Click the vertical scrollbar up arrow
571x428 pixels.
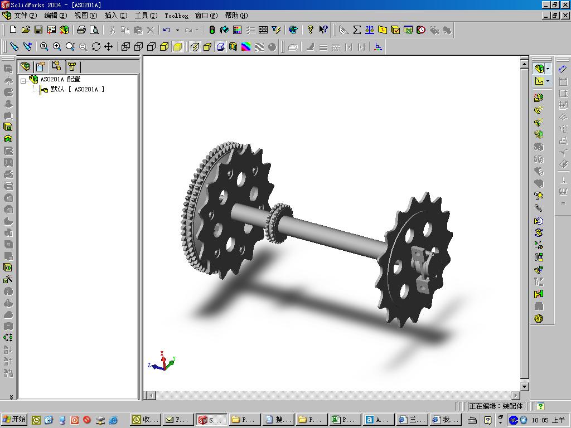point(524,64)
